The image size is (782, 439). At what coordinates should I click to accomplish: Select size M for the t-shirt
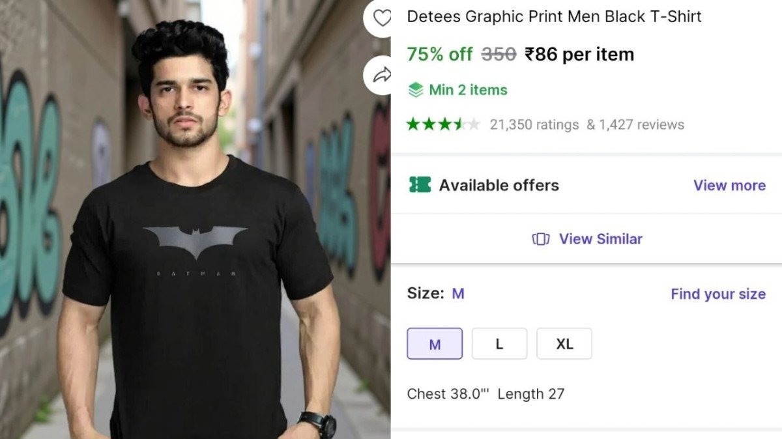(434, 343)
